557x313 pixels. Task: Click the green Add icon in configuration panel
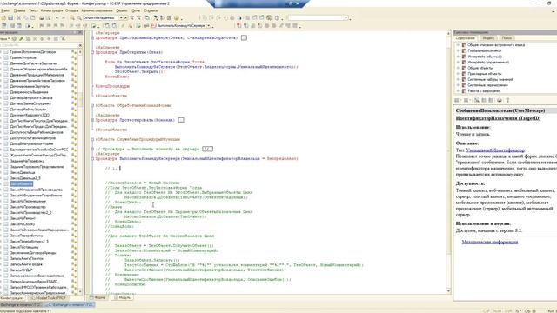click(14, 38)
